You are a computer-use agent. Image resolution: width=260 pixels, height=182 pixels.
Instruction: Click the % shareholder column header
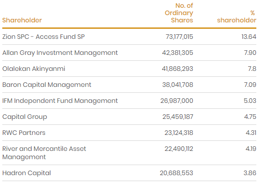point(237,16)
